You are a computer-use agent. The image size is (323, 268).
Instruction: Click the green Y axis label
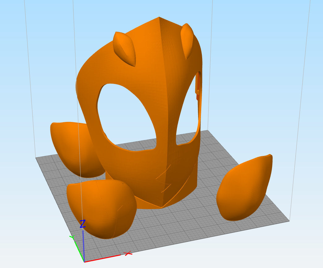tap(72, 237)
